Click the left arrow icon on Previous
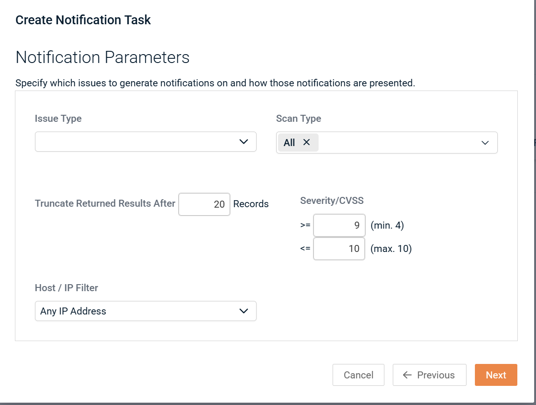The image size is (536, 405). coord(407,375)
